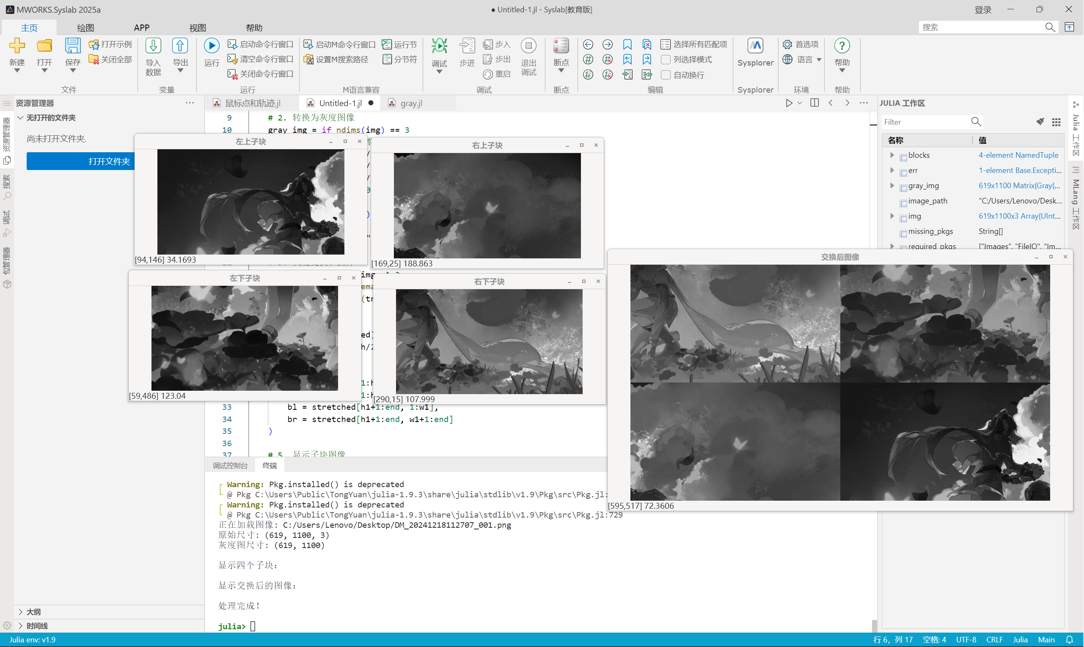Image resolution: width=1084 pixels, height=647 pixels.
Task: Save the script with the 保存 icon
Action: [x=73, y=46]
